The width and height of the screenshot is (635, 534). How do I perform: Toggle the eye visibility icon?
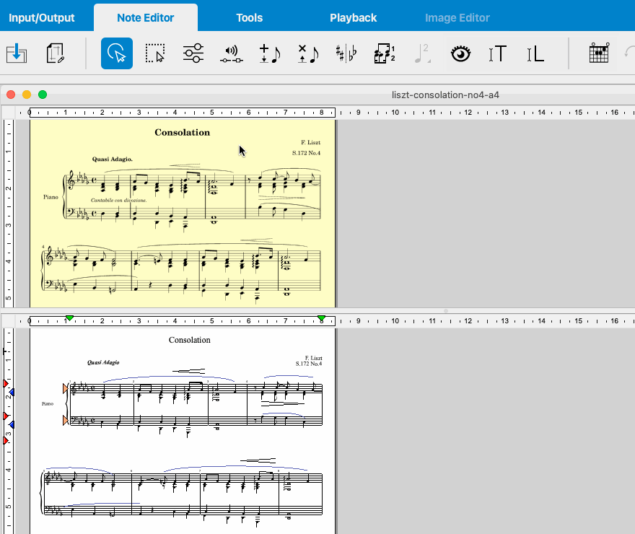coord(461,53)
